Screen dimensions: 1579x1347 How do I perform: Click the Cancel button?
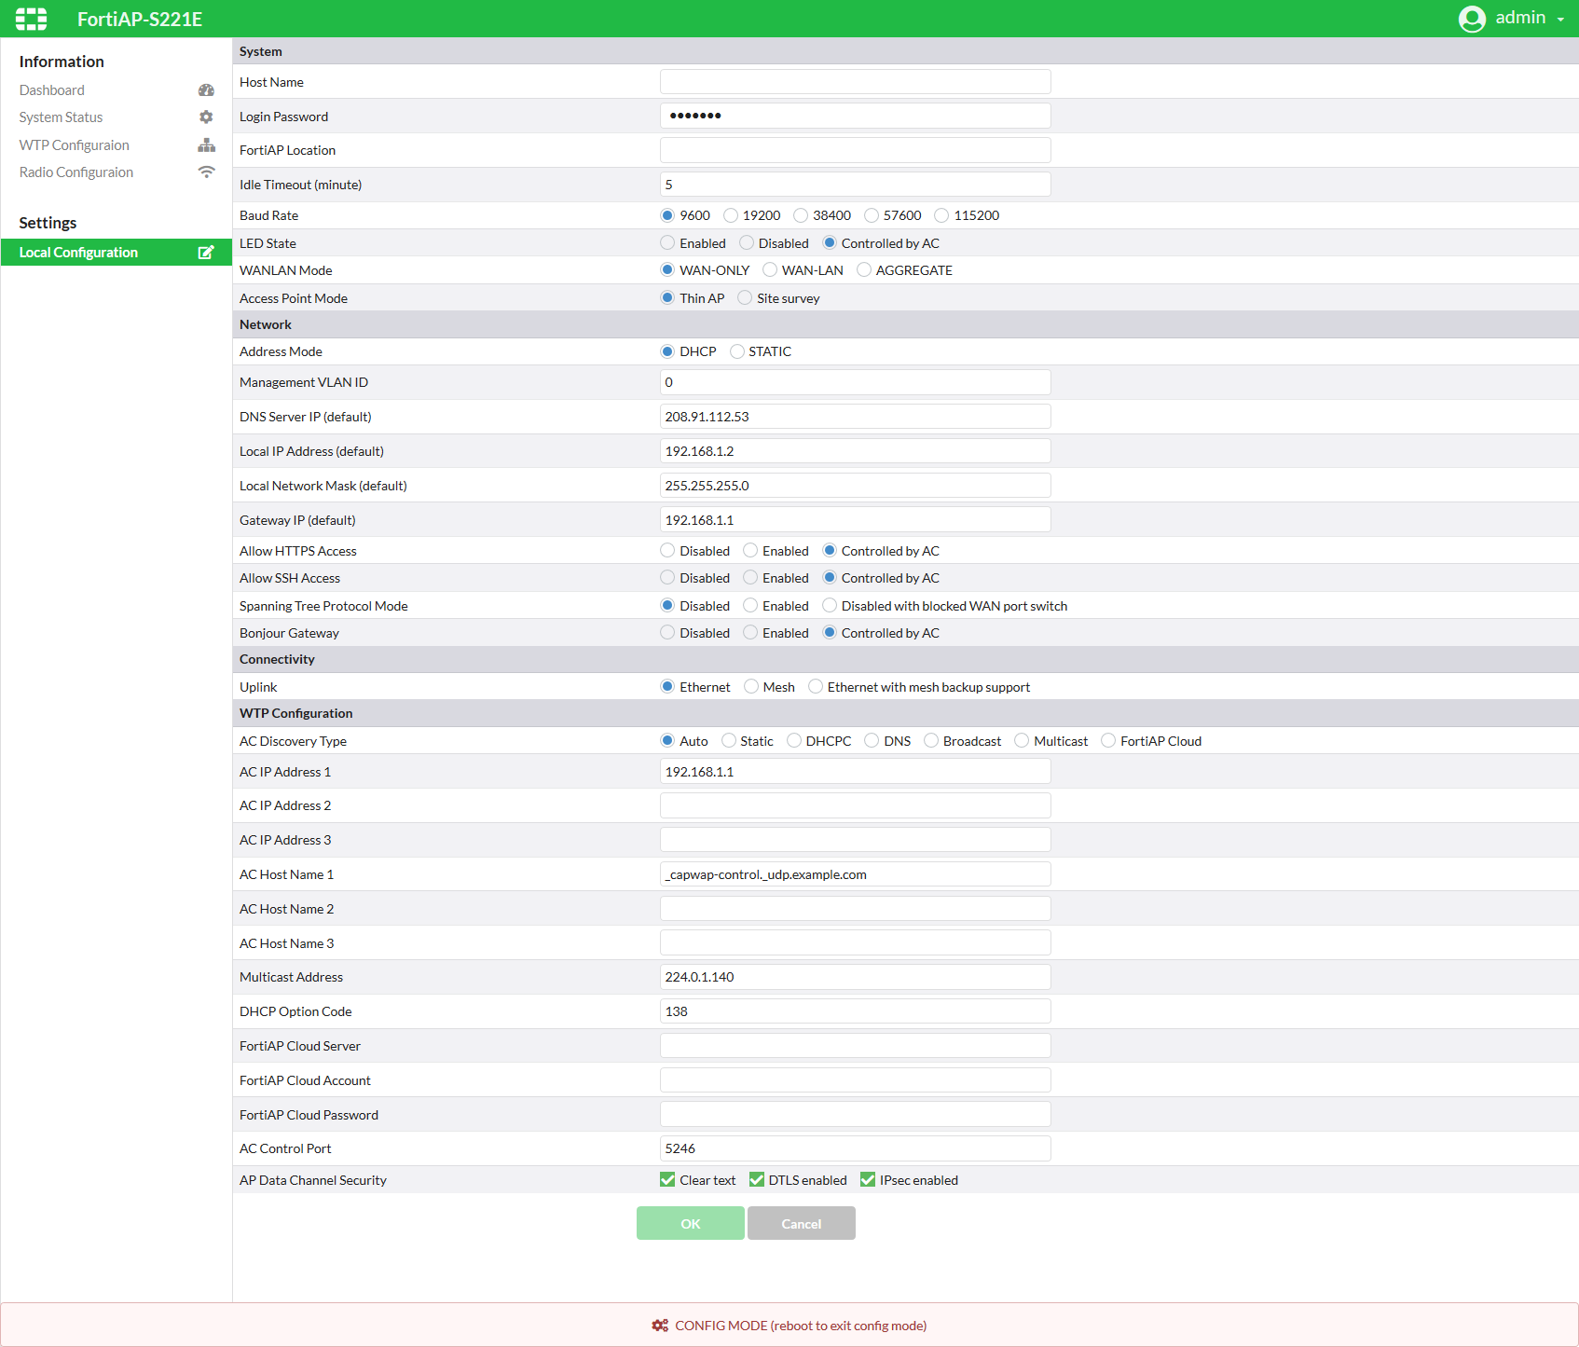coord(802,1223)
